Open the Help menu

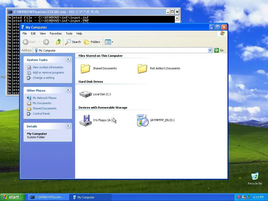(79, 33)
